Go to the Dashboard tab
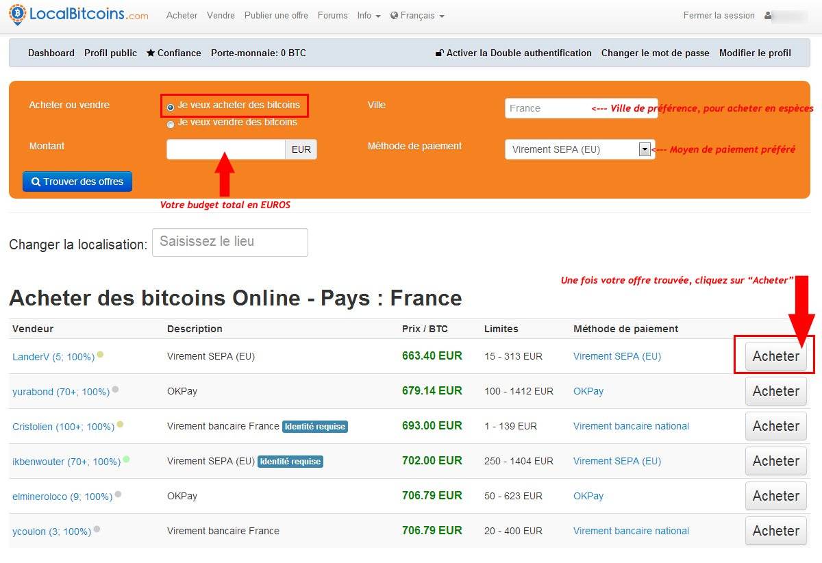The height and width of the screenshot is (563, 822). (x=51, y=53)
